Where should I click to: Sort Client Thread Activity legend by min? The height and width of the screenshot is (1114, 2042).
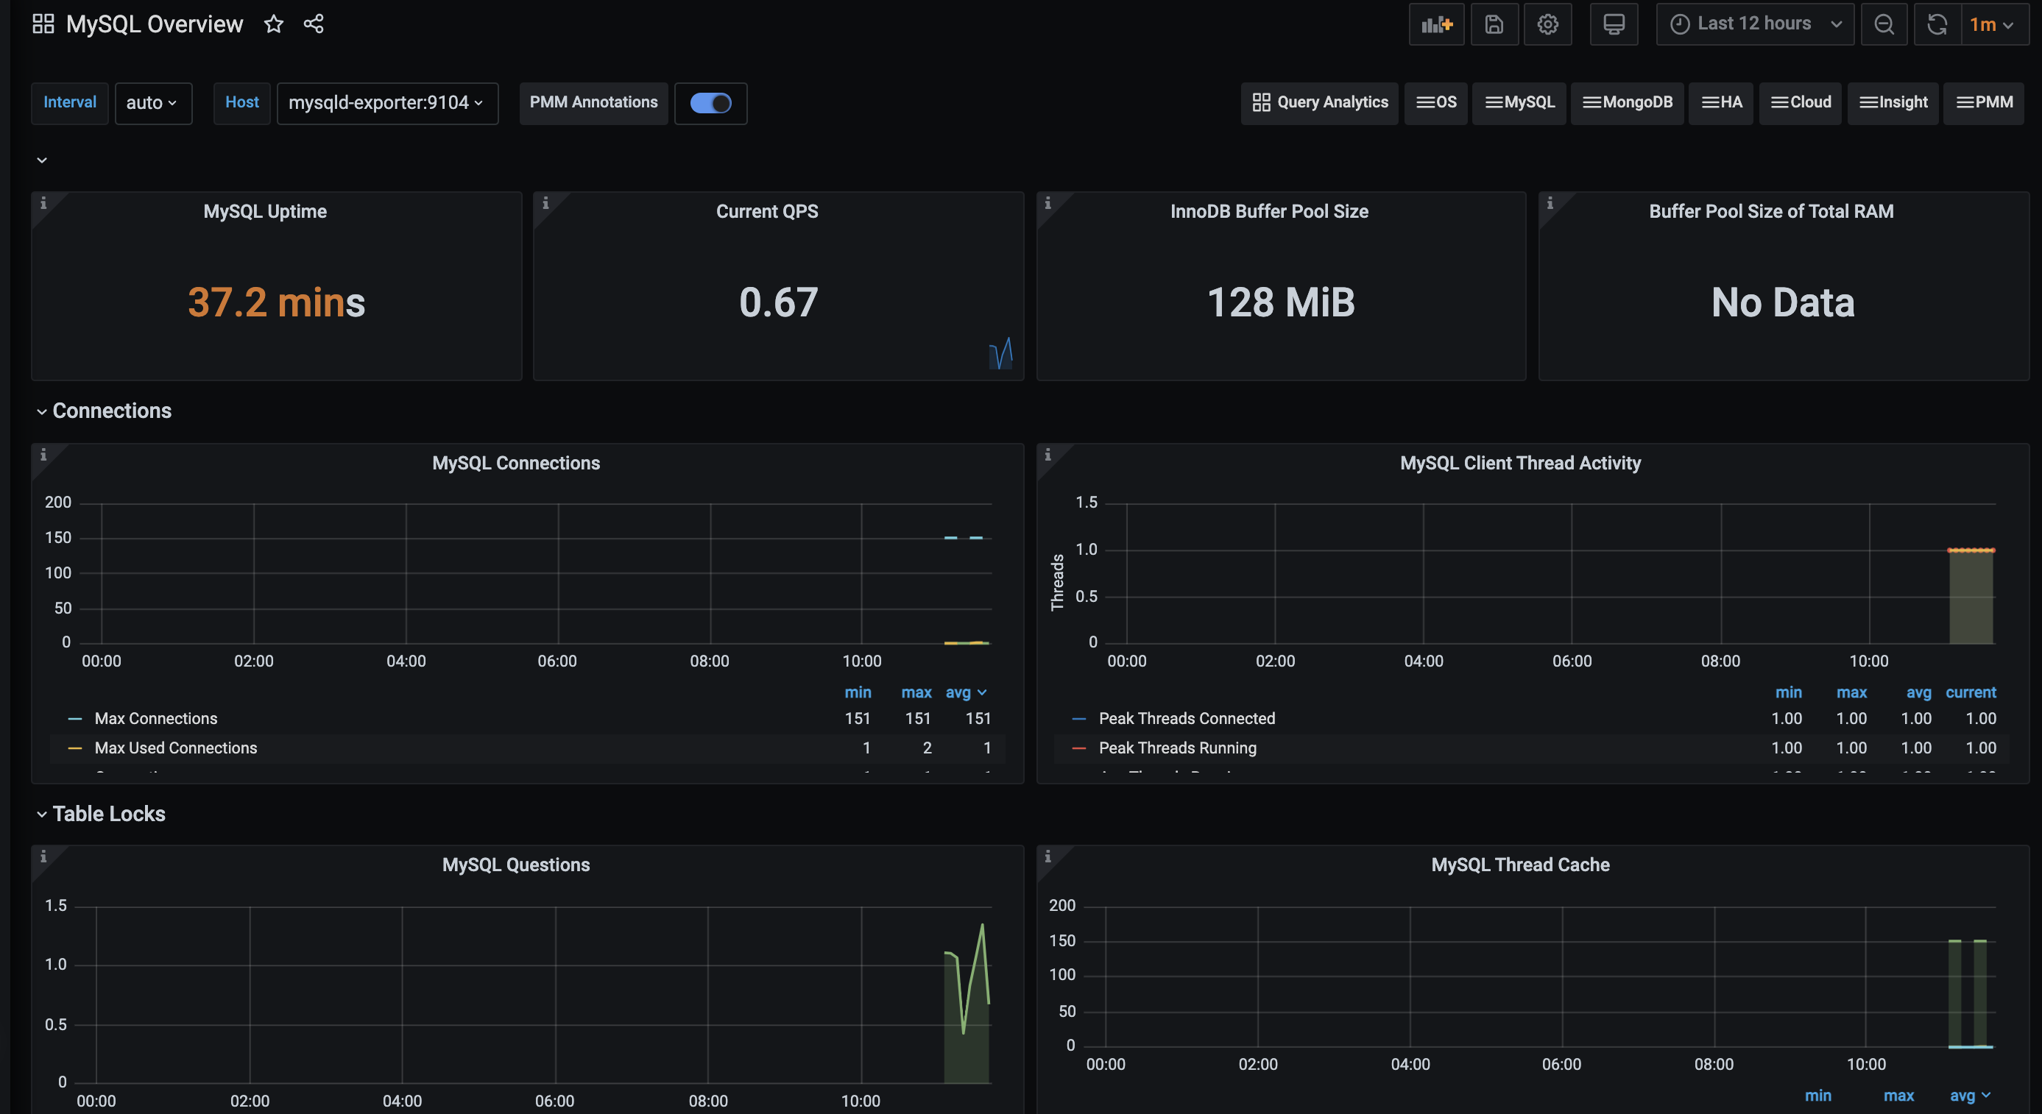[1788, 692]
